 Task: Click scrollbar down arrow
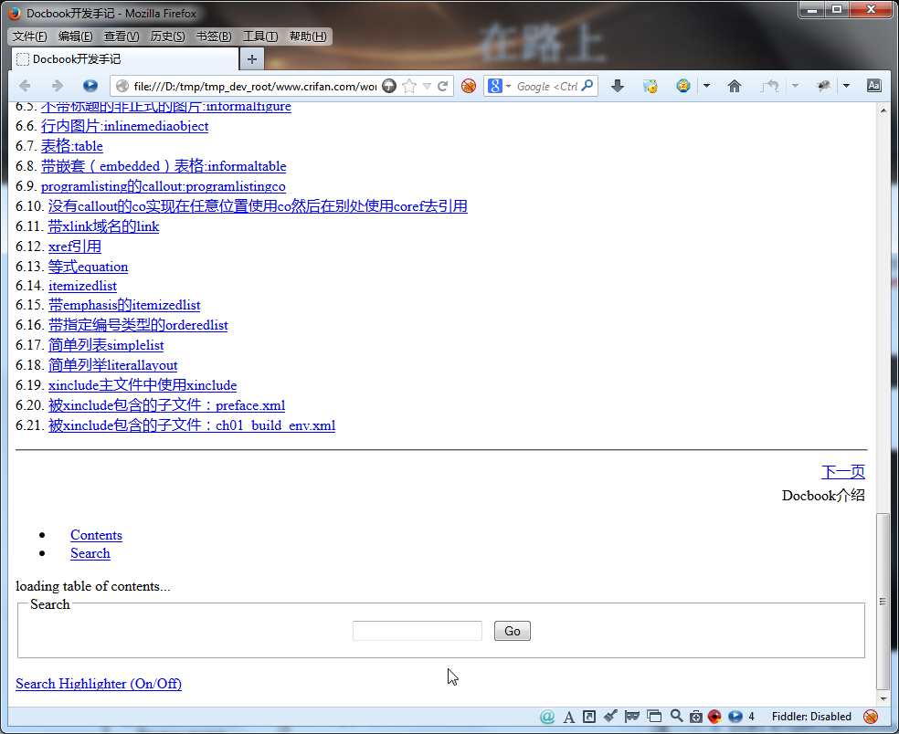point(883,699)
